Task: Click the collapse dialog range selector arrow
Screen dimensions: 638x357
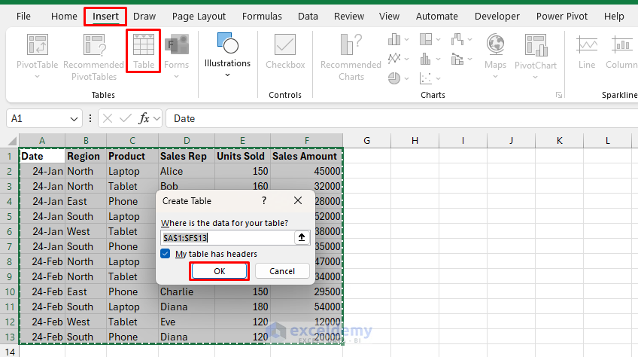Action: tap(302, 237)
